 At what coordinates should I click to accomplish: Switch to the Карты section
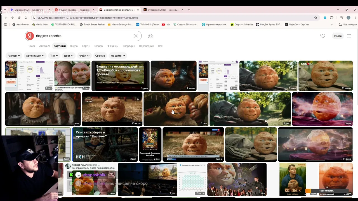click(x=86, y=46)
